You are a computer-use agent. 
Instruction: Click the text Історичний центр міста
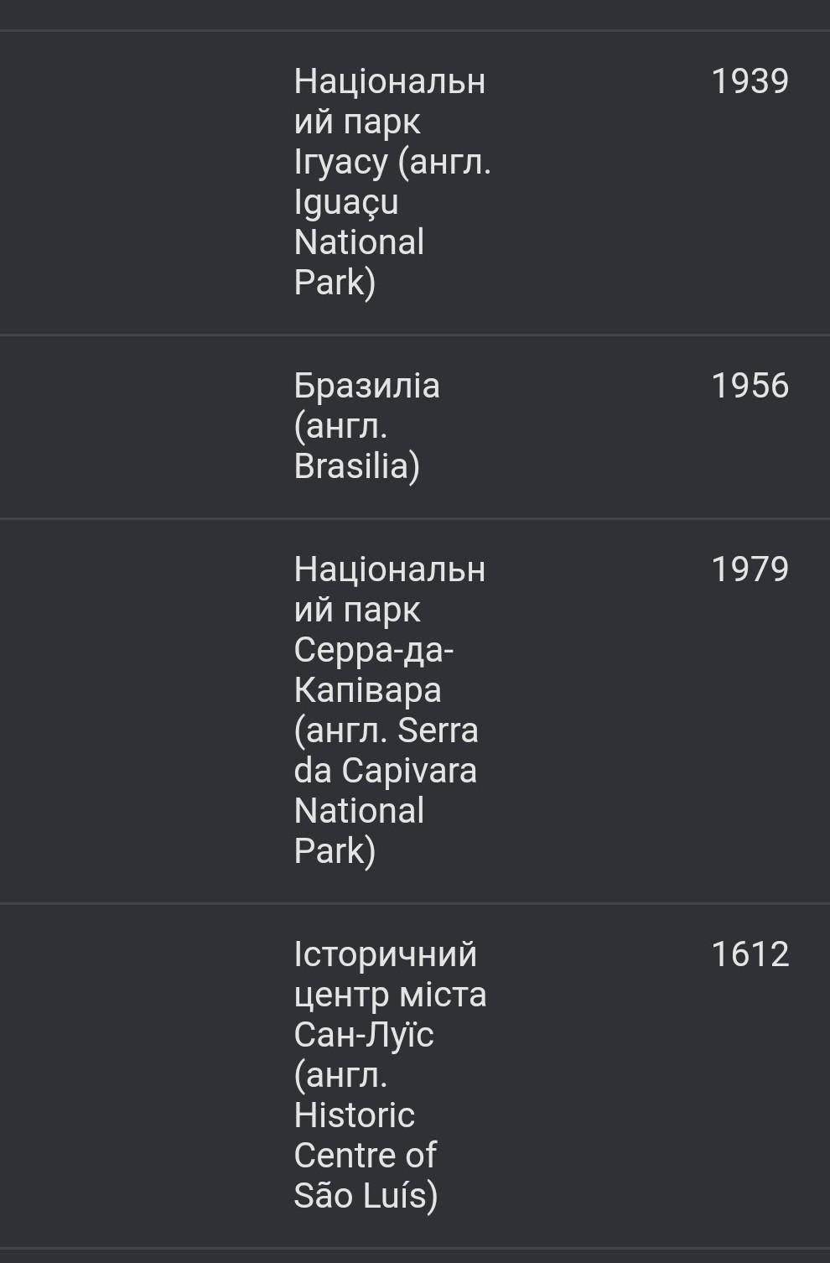tap(389, 975)
